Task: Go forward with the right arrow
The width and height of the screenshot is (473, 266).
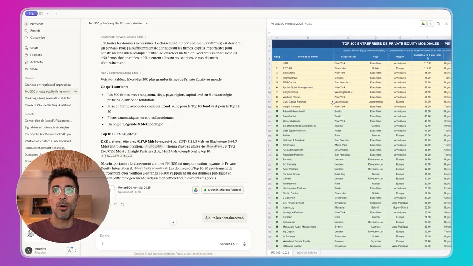Action: 56,14
